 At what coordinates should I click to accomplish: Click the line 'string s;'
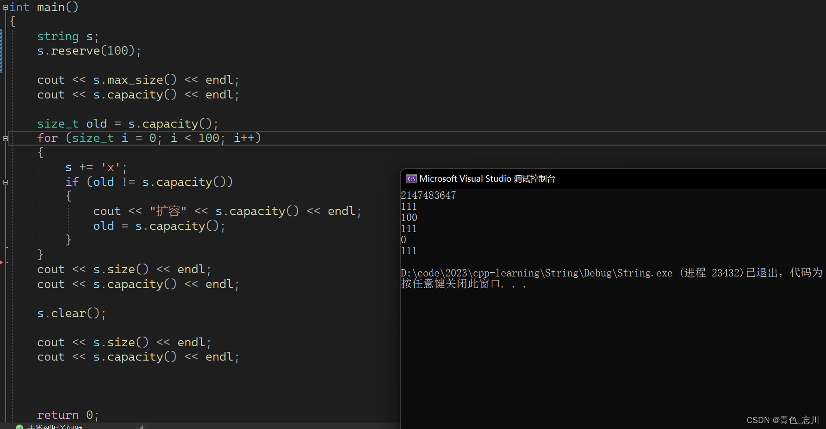pyautogui.click(x=68, y=37)
